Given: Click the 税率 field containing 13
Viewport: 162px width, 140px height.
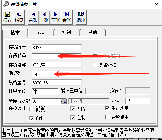Looking at the screenshot, I should pyautogui.click(x=138, y=101).
